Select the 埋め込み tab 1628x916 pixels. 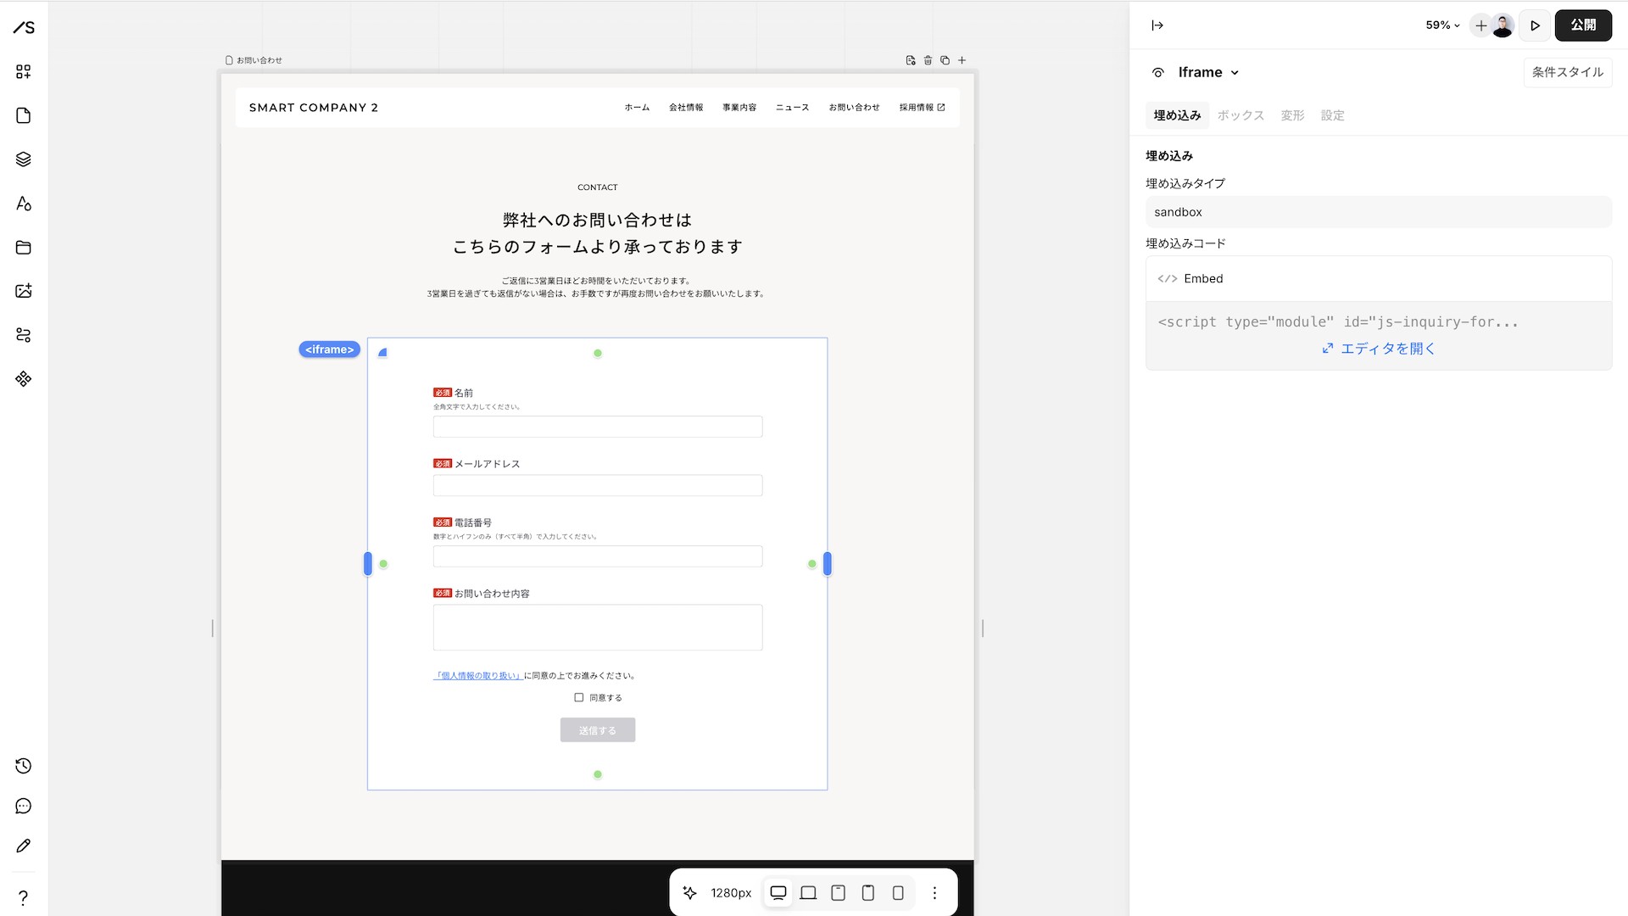click(x=1177, y=115)
